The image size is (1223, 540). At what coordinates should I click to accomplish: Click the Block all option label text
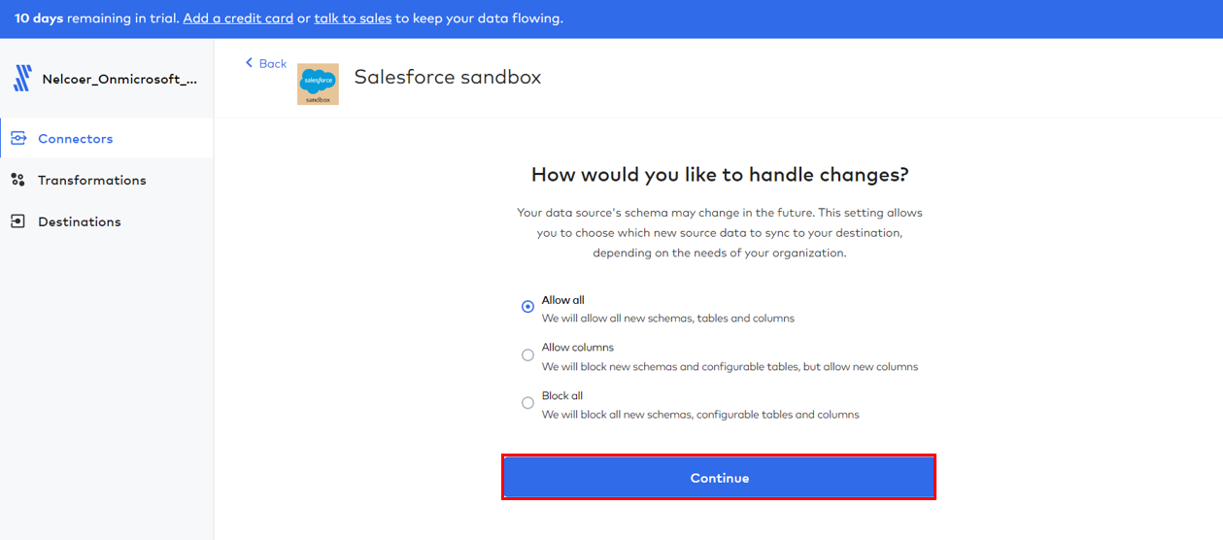562,395
